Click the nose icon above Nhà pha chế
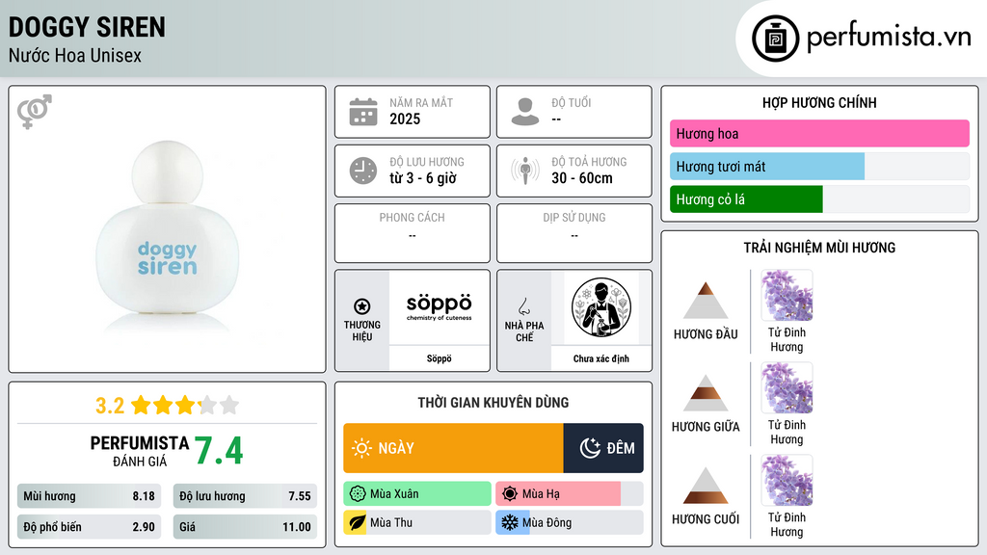This screenshot has width=987, height=555. click(523, 306)
